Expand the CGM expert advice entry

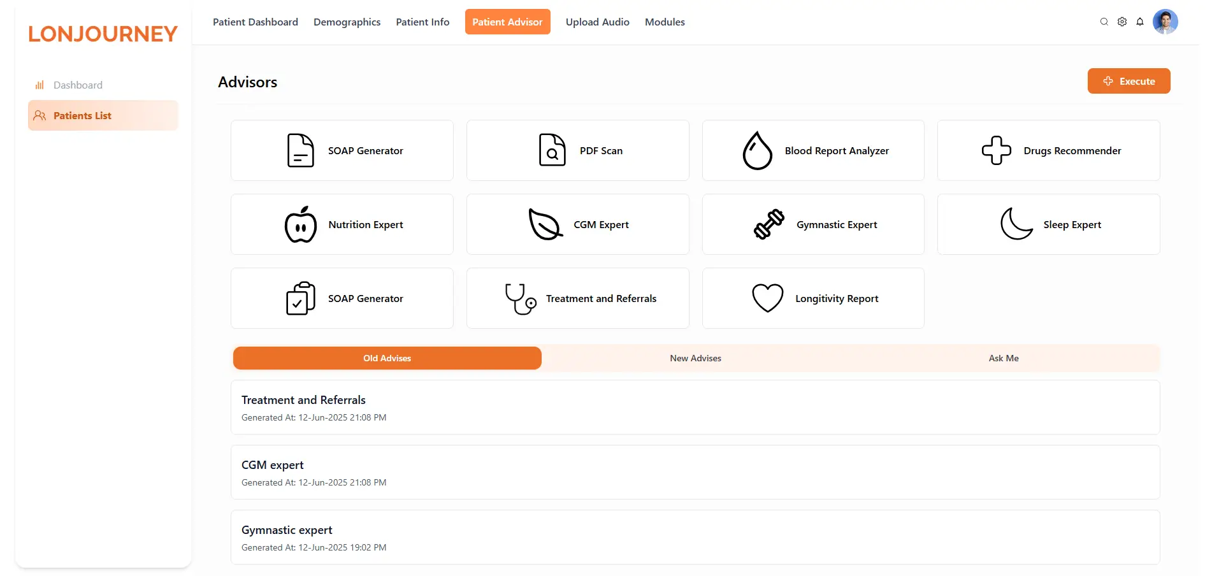pos(695,472)
